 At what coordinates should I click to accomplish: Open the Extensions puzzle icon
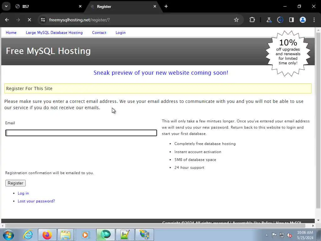(x=252, y=20)
